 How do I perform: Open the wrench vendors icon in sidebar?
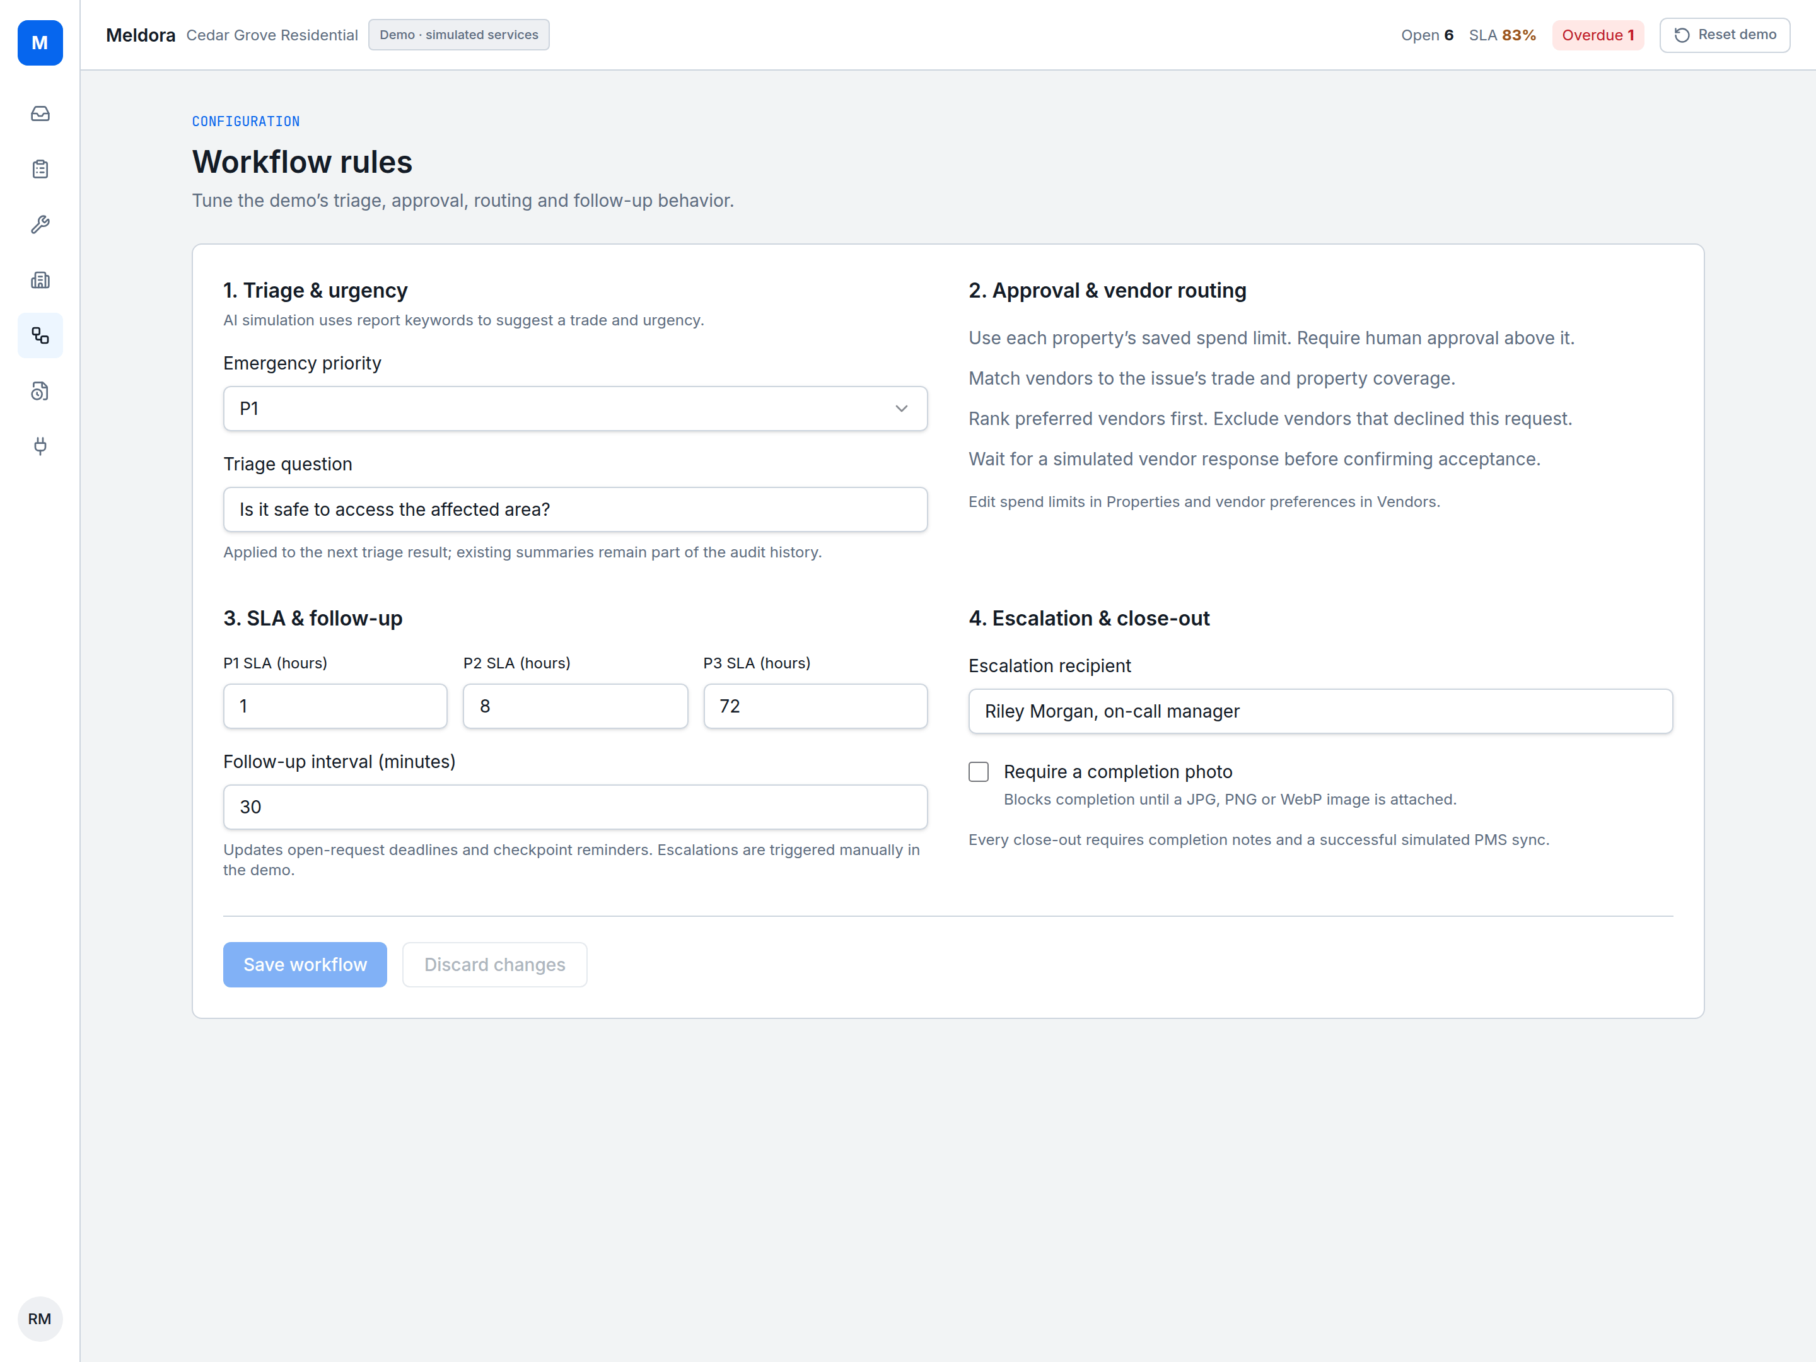[x=40, y=224]
